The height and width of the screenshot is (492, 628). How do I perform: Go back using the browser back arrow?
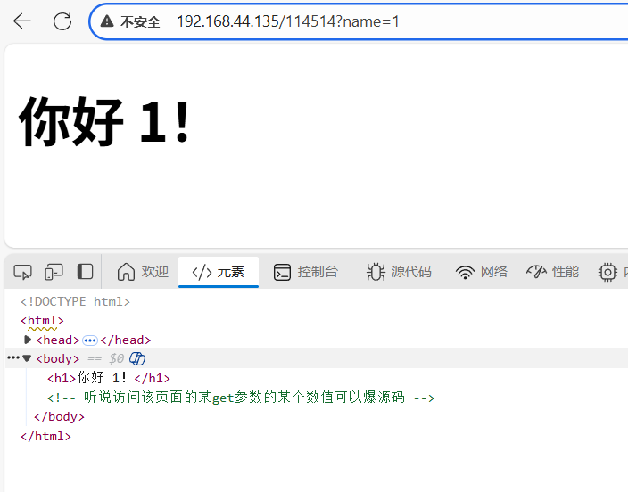pyautogui.click(x=22, y=21)
